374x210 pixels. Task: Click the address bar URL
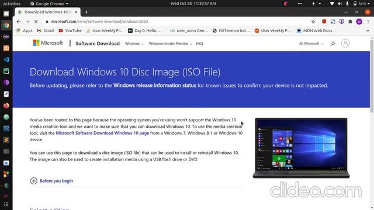[99, 22]
